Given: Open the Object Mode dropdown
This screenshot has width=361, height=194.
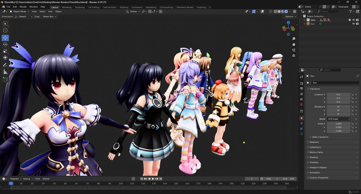Looking at the screenshot, I should (20, 11).
